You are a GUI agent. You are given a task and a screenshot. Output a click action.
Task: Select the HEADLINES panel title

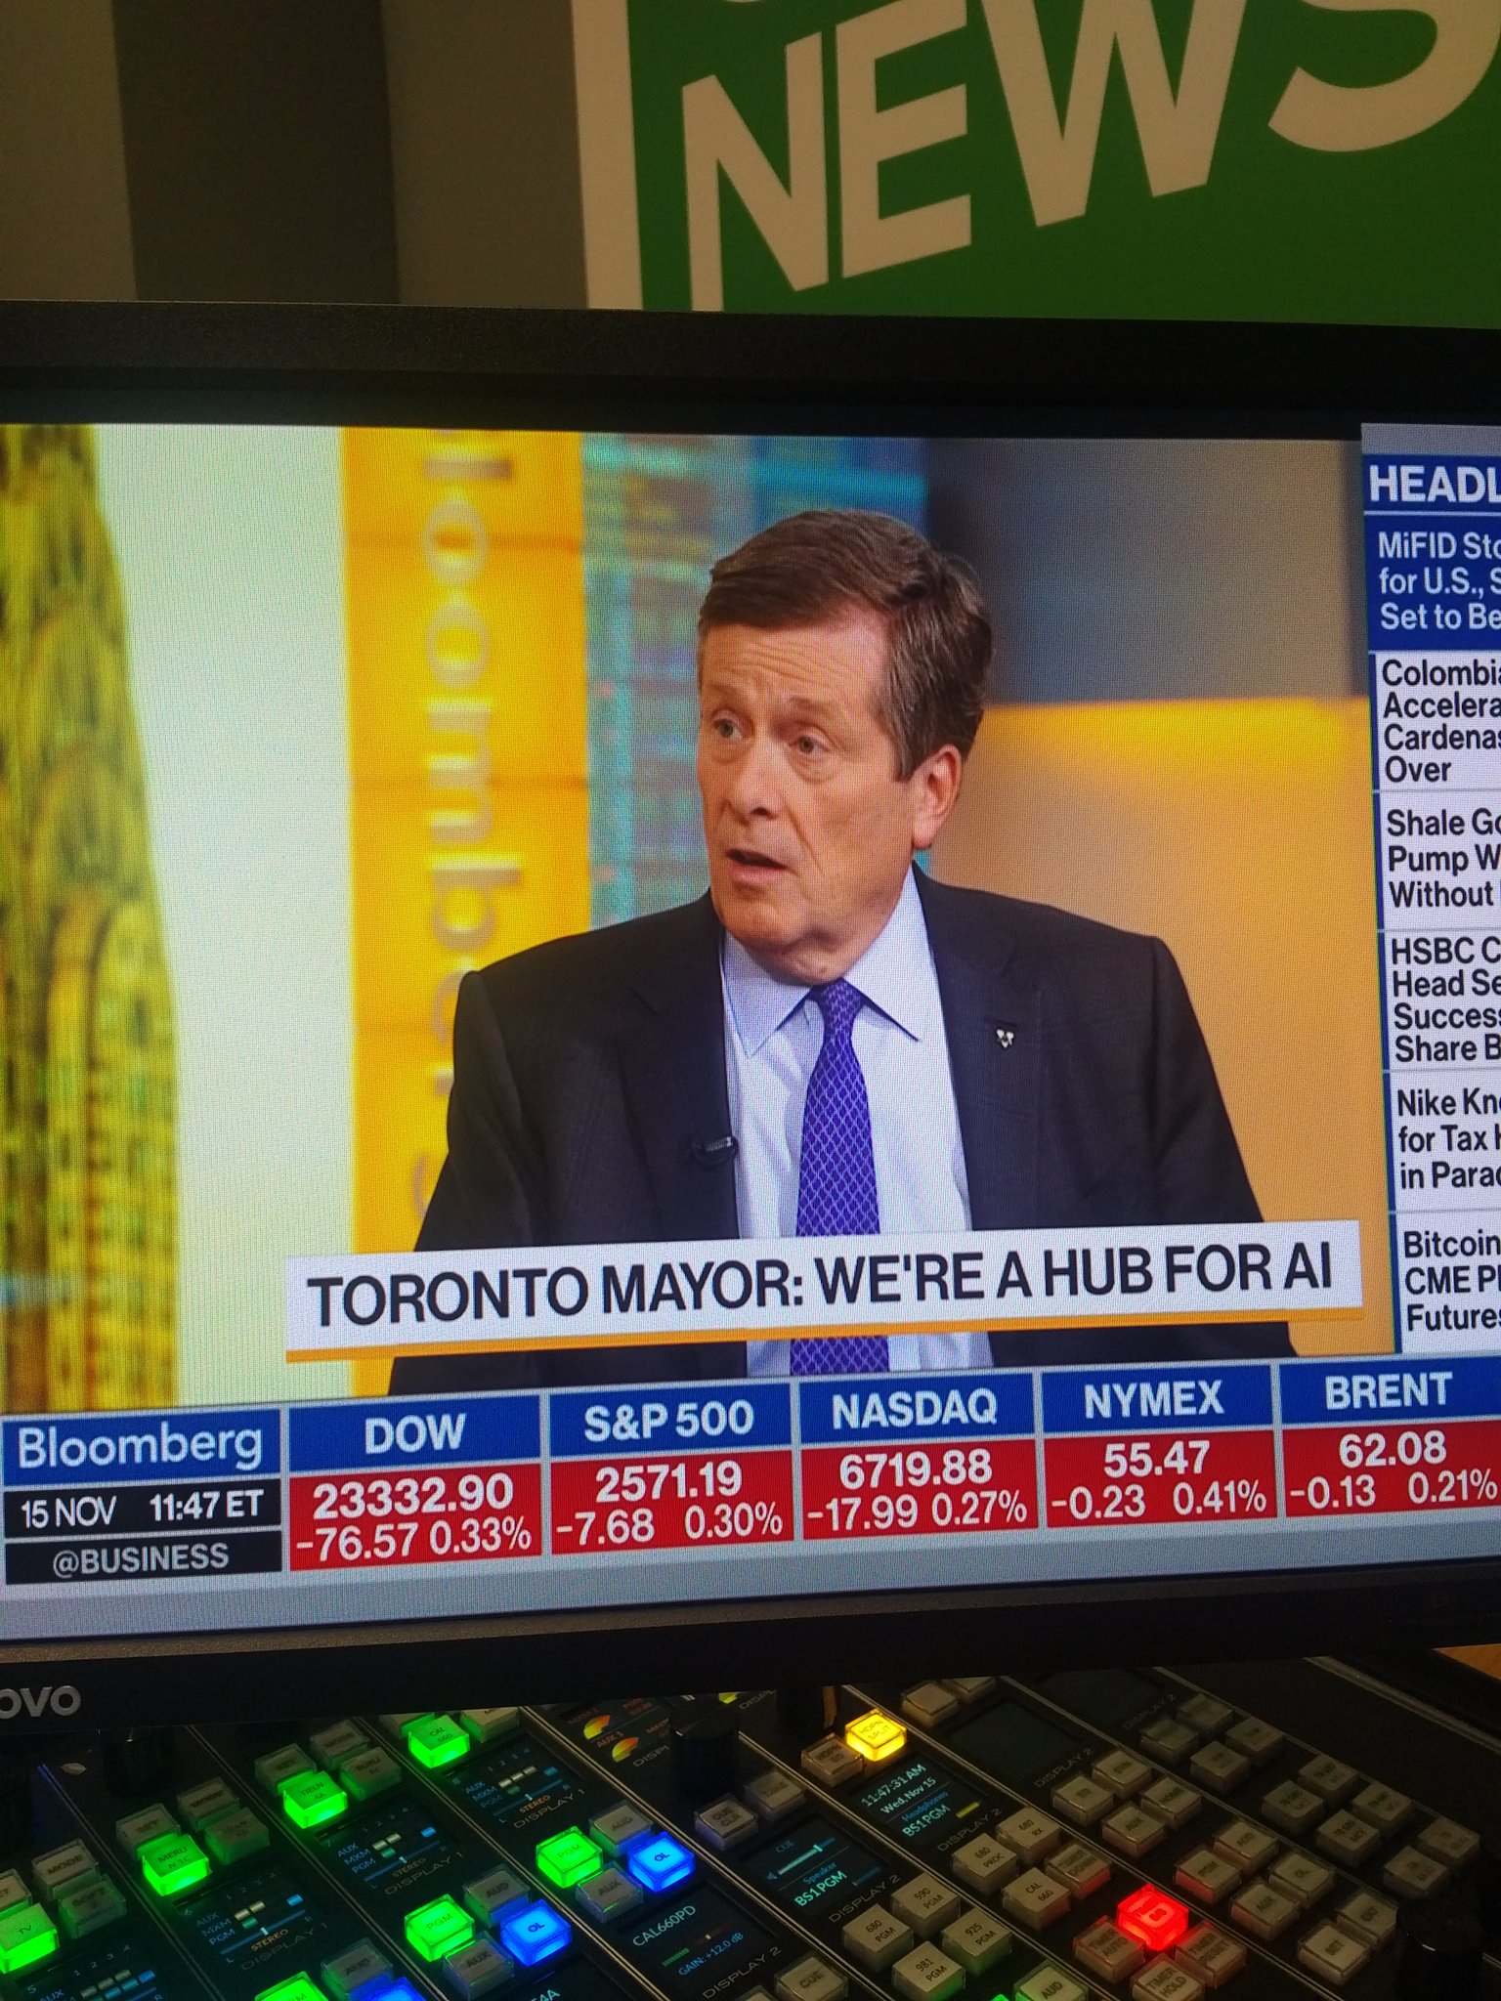pos(1434,483)
